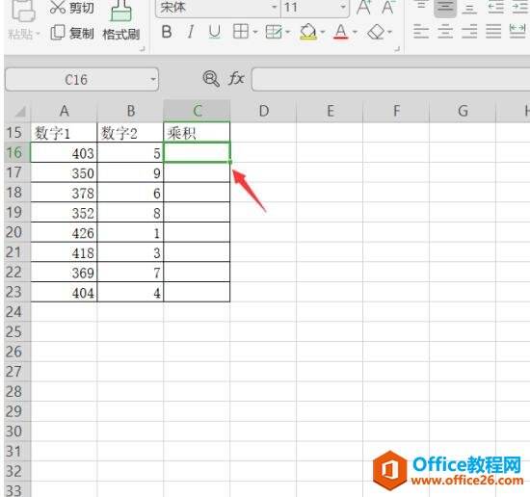Click the Cut (剪切) button
530x497 pixels.
click(x=72, y=8)
